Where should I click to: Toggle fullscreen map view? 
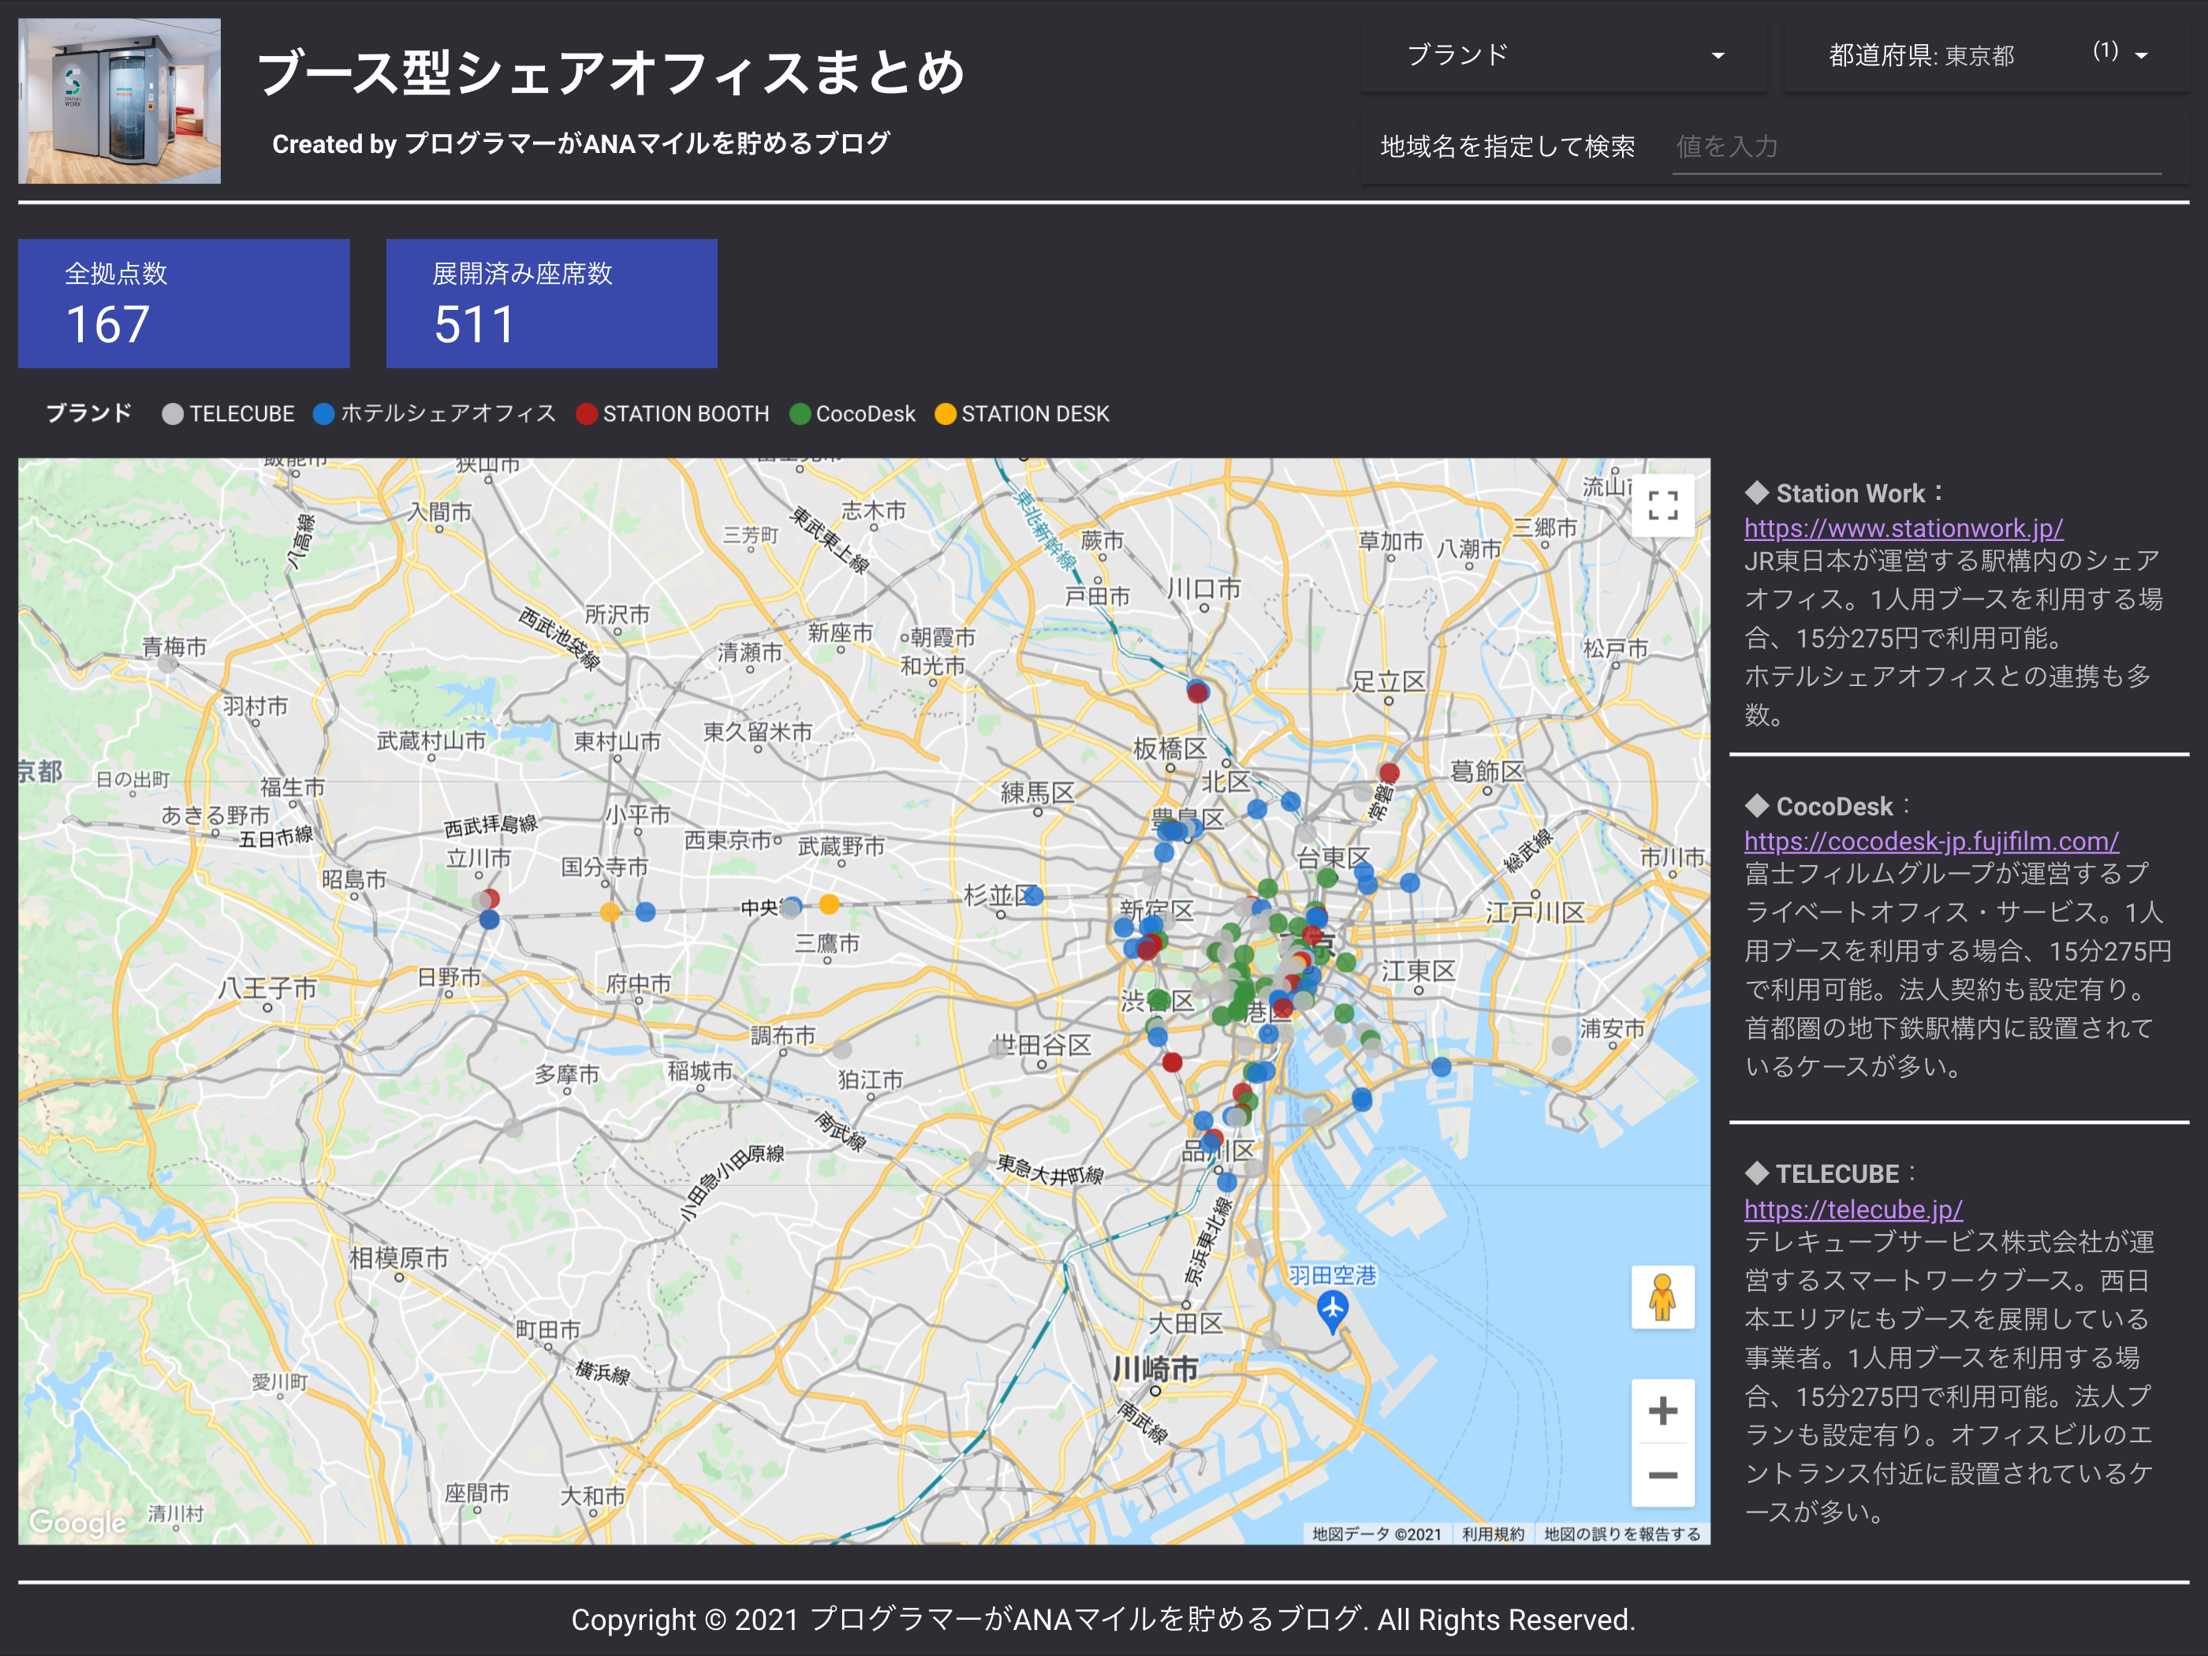(1662, 505)
